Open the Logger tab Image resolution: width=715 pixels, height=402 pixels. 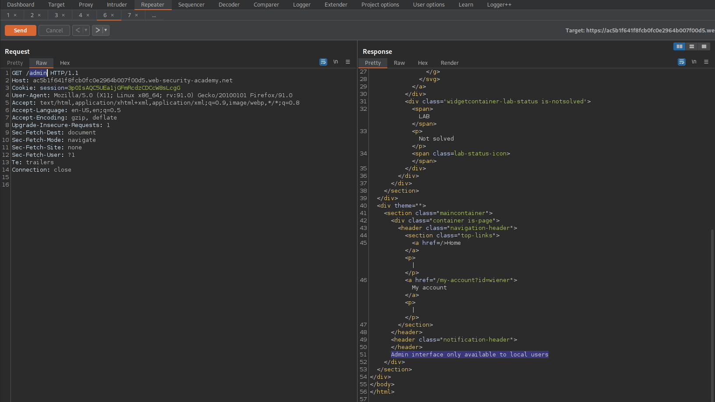coord(302,5)
